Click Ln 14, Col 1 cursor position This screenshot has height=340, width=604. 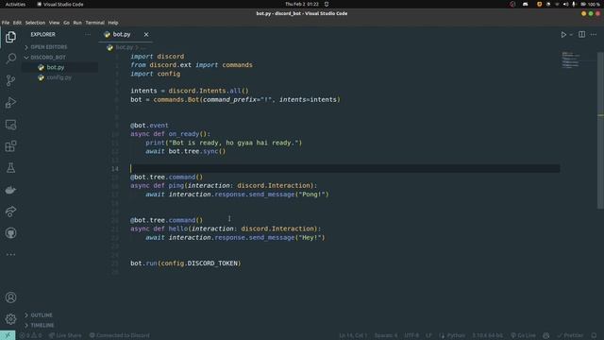[353, 335]
